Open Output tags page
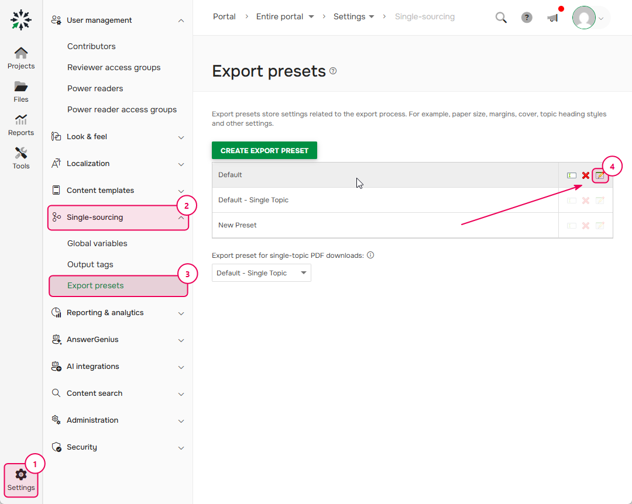This screenshot has width=632, height=504. (x=90, y=264)
